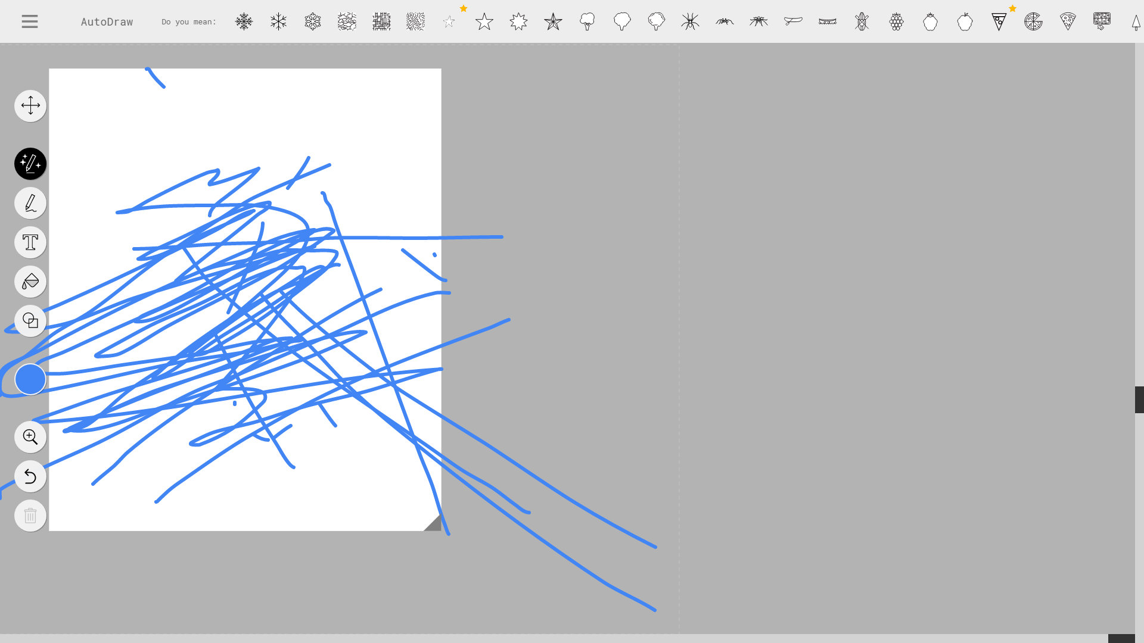Pick the starred pizza slice suggestion
The height and width of the screenshot is (643, 1144).
(999, 22)
